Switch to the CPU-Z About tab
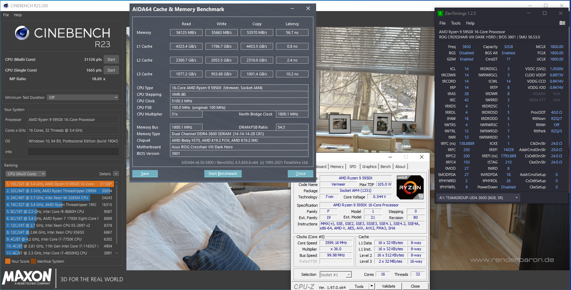The height and width of the screenshot is (290, 571). click(x=400, y=167)
